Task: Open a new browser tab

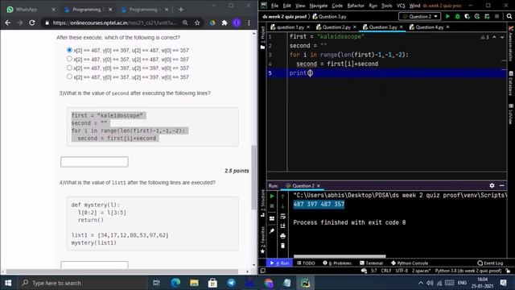Action: (x=180, y=10)
